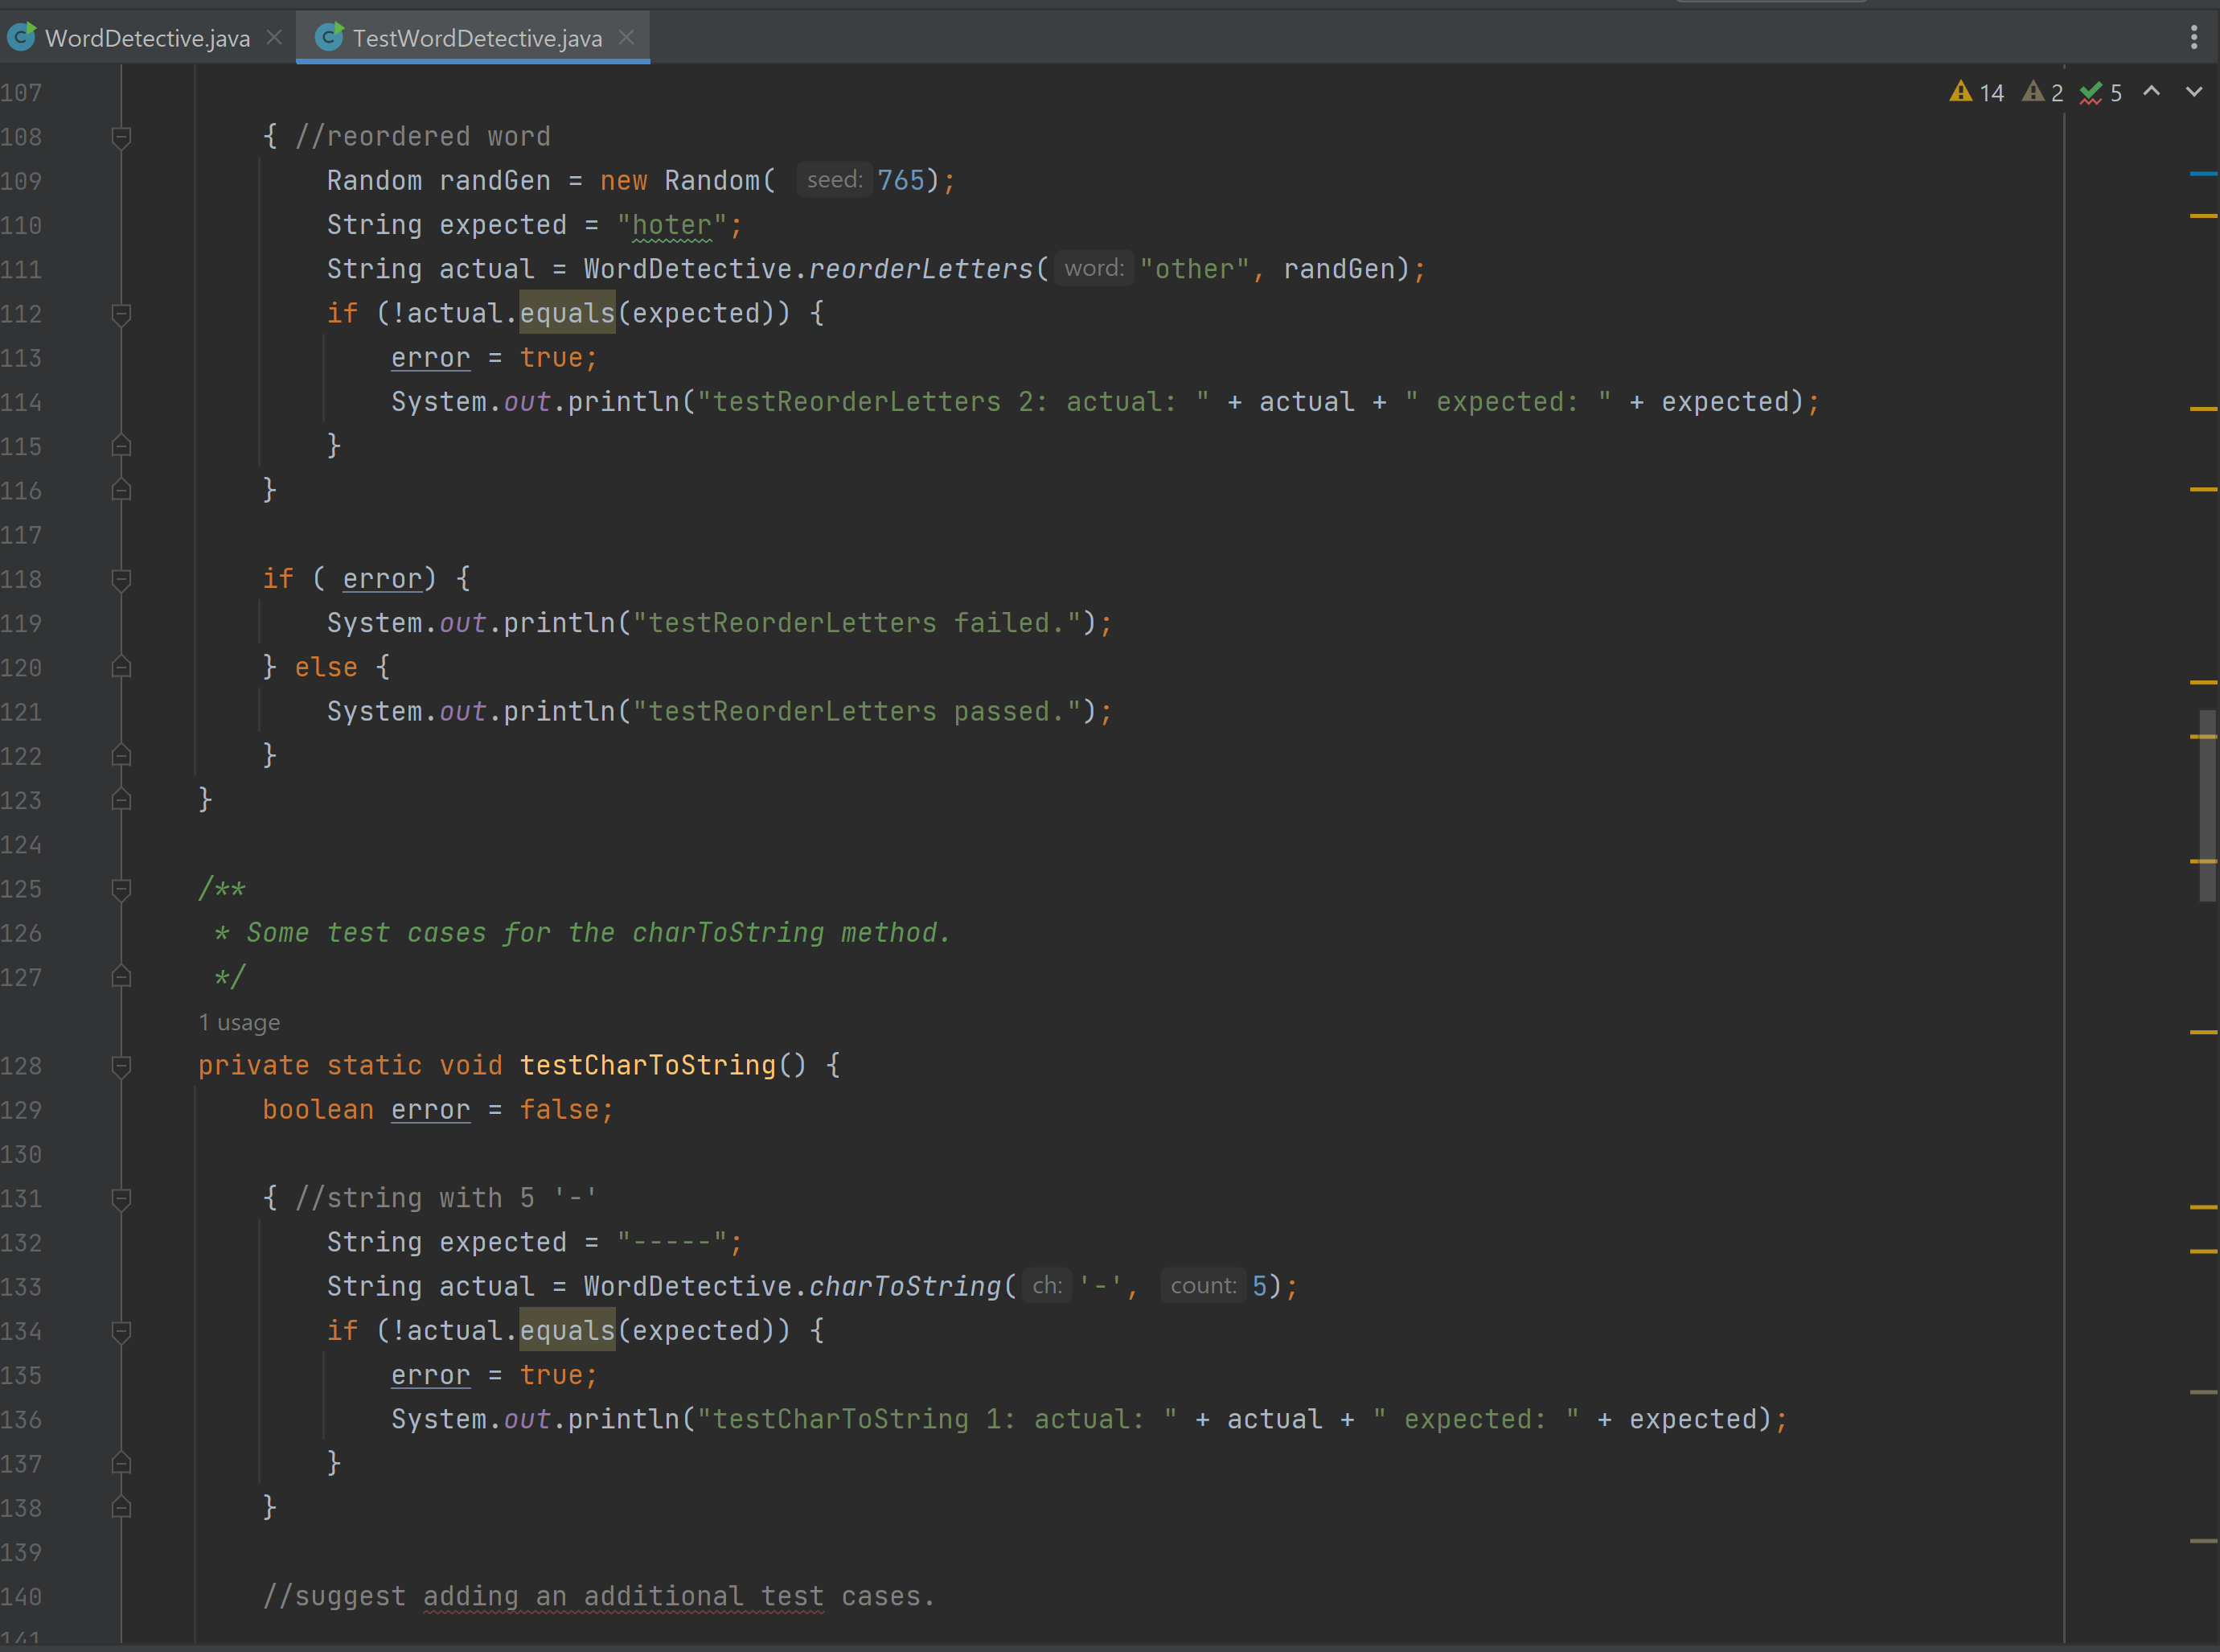The height and width of the screenshot is (1652, 2220).
Task: Click the weak warnings indicator showing 2
Action: 2042,93
